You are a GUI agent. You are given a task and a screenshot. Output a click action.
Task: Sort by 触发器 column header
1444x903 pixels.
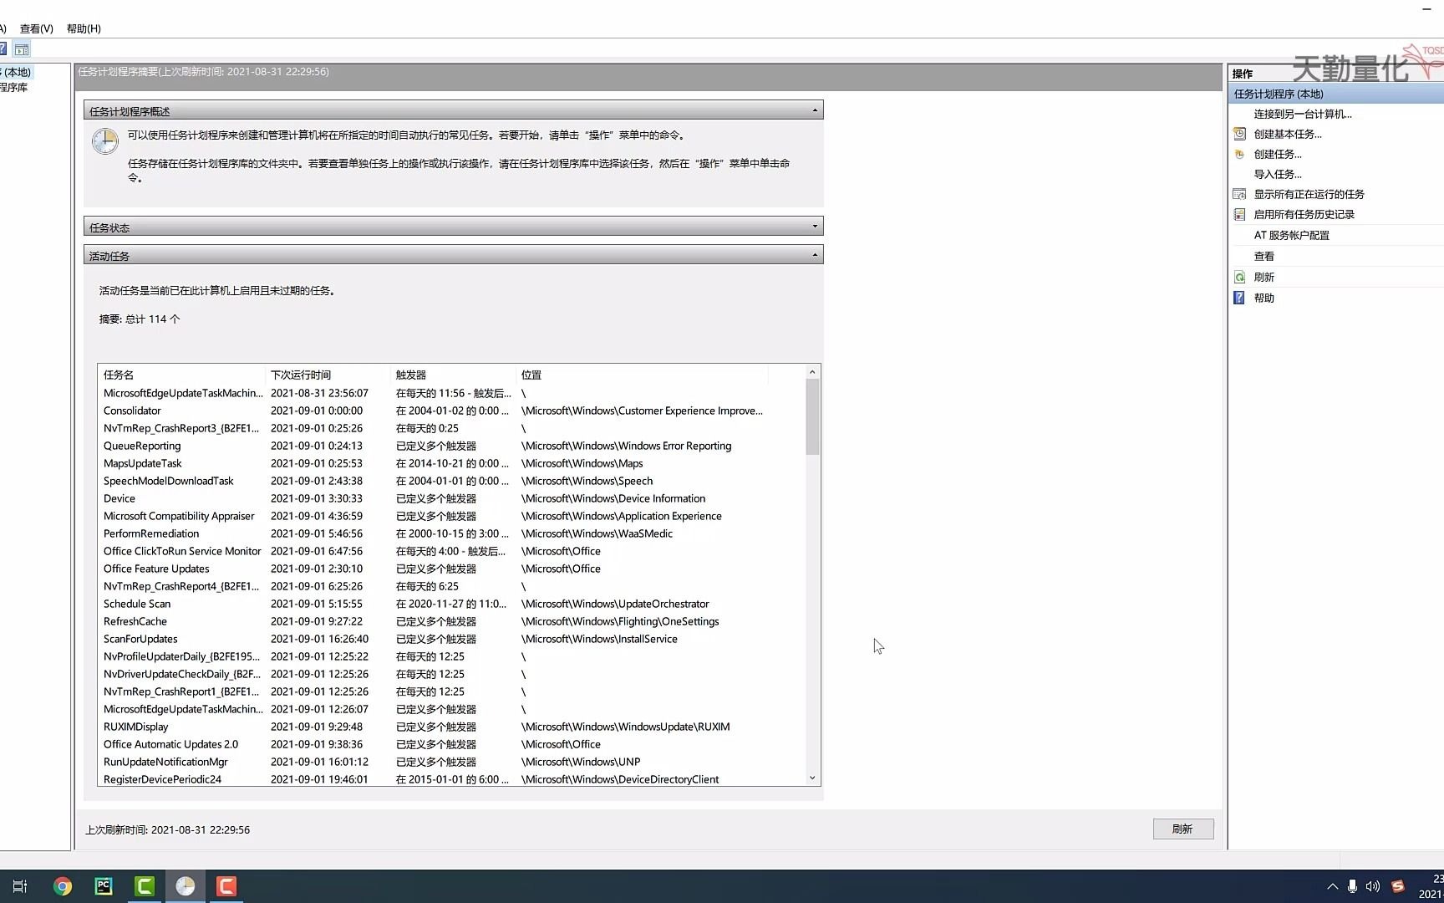[x=453, y=375]
